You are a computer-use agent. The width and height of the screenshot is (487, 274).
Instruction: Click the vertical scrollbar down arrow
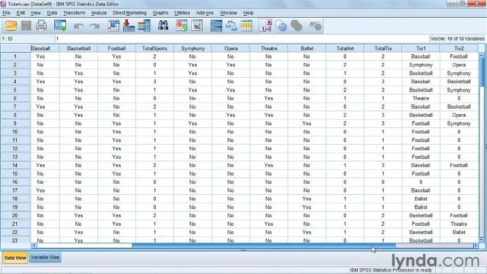tap(482, 239)
